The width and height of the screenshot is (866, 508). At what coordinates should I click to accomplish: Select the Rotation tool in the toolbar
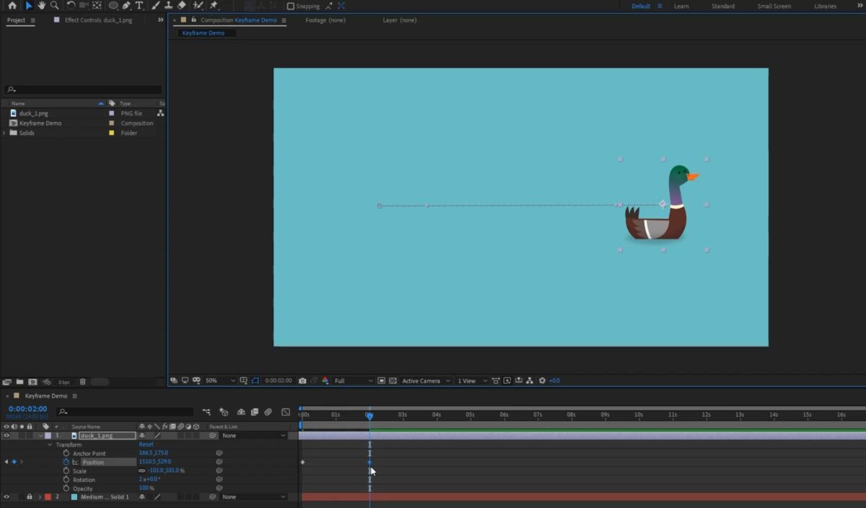70,6
